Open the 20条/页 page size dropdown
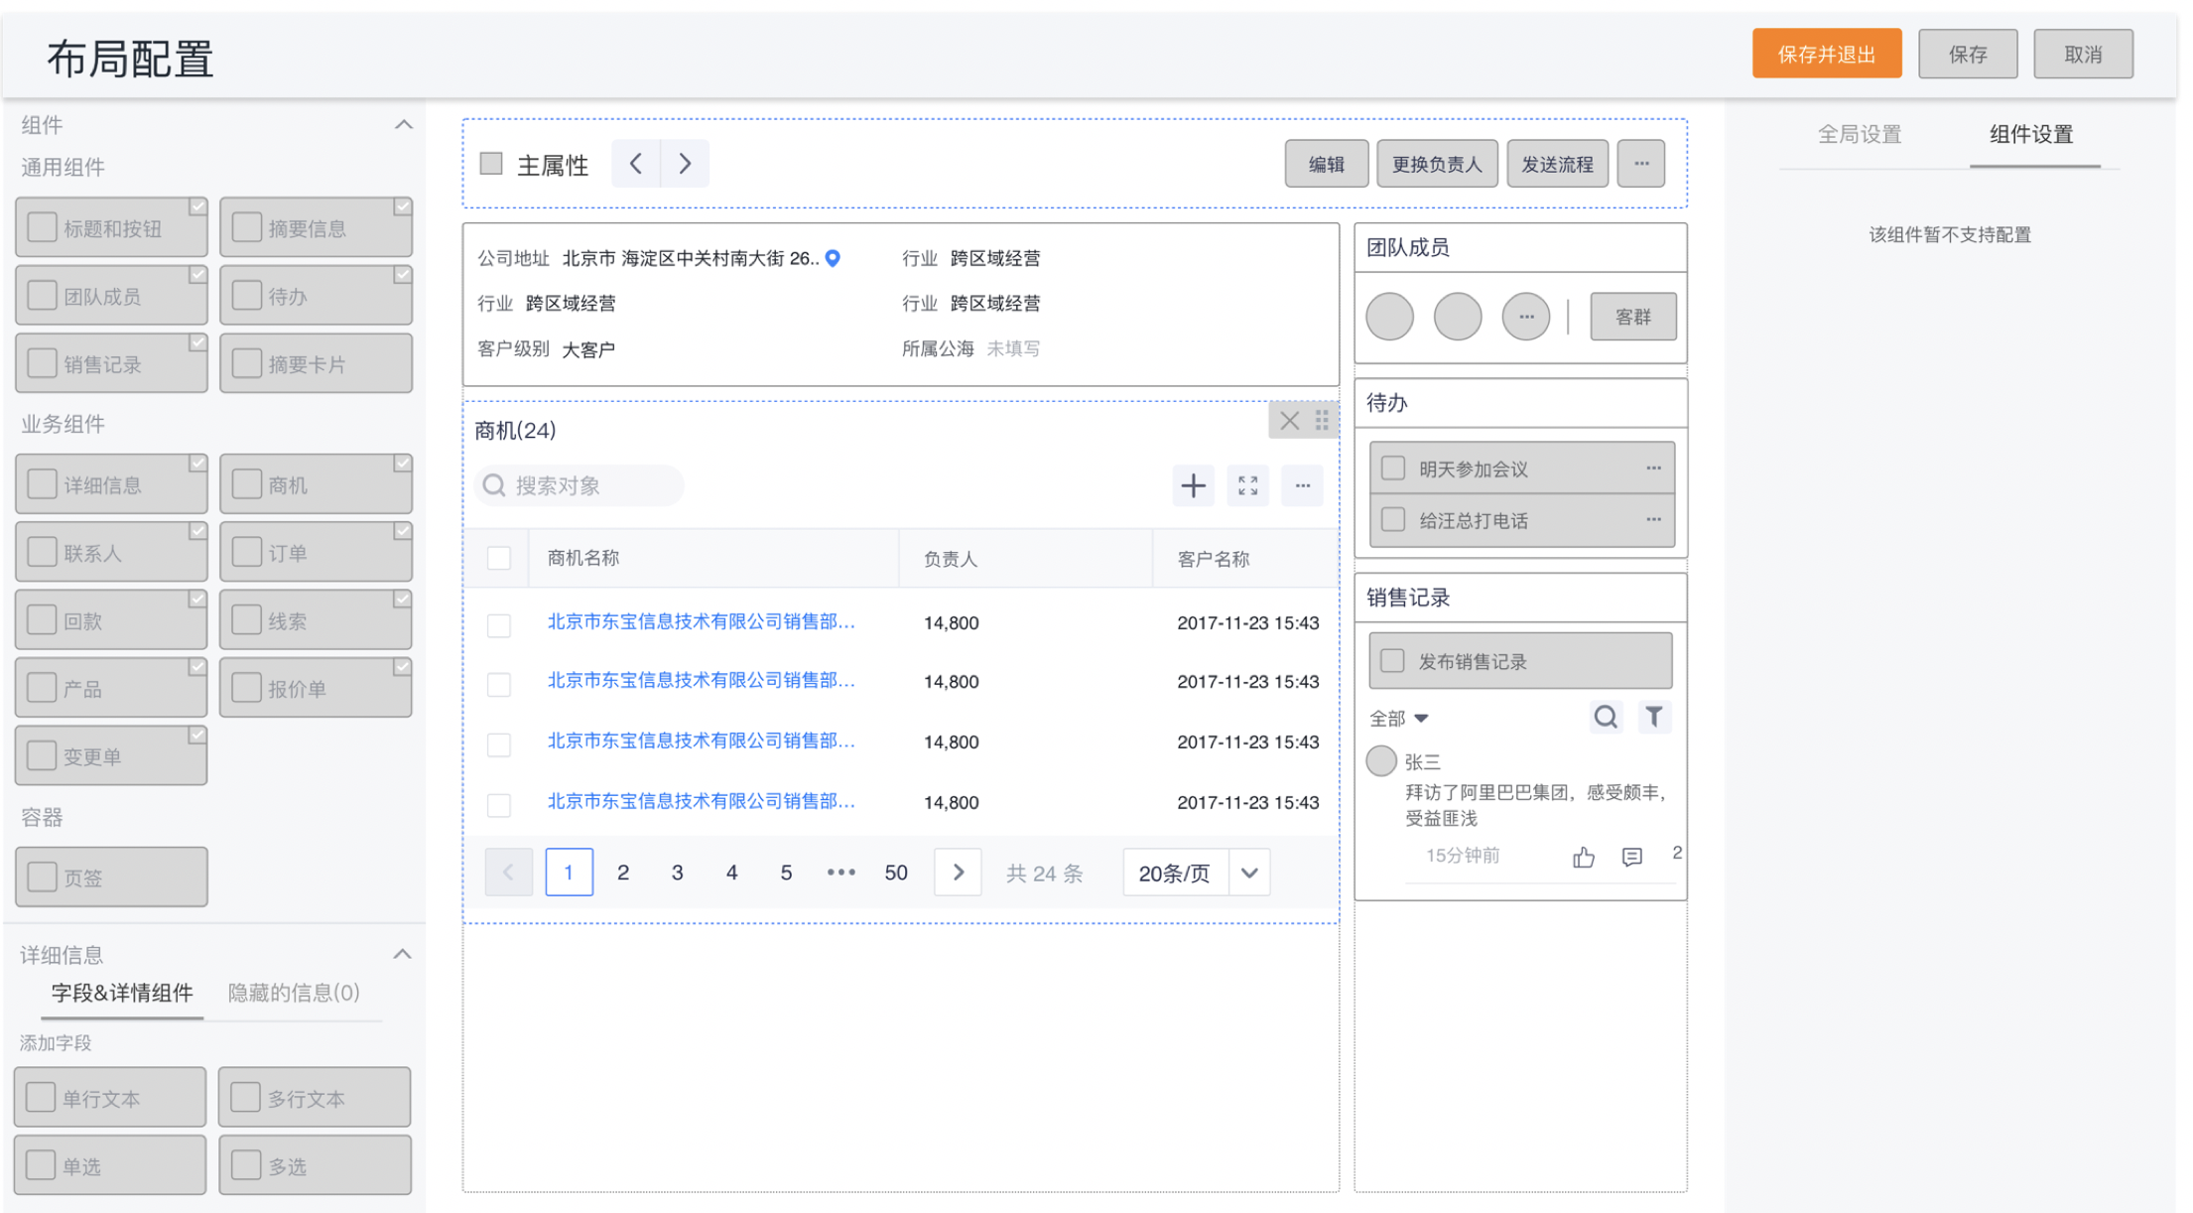The height and width of the screenshot is (1213, 2193). click(x=1197, y=874)
